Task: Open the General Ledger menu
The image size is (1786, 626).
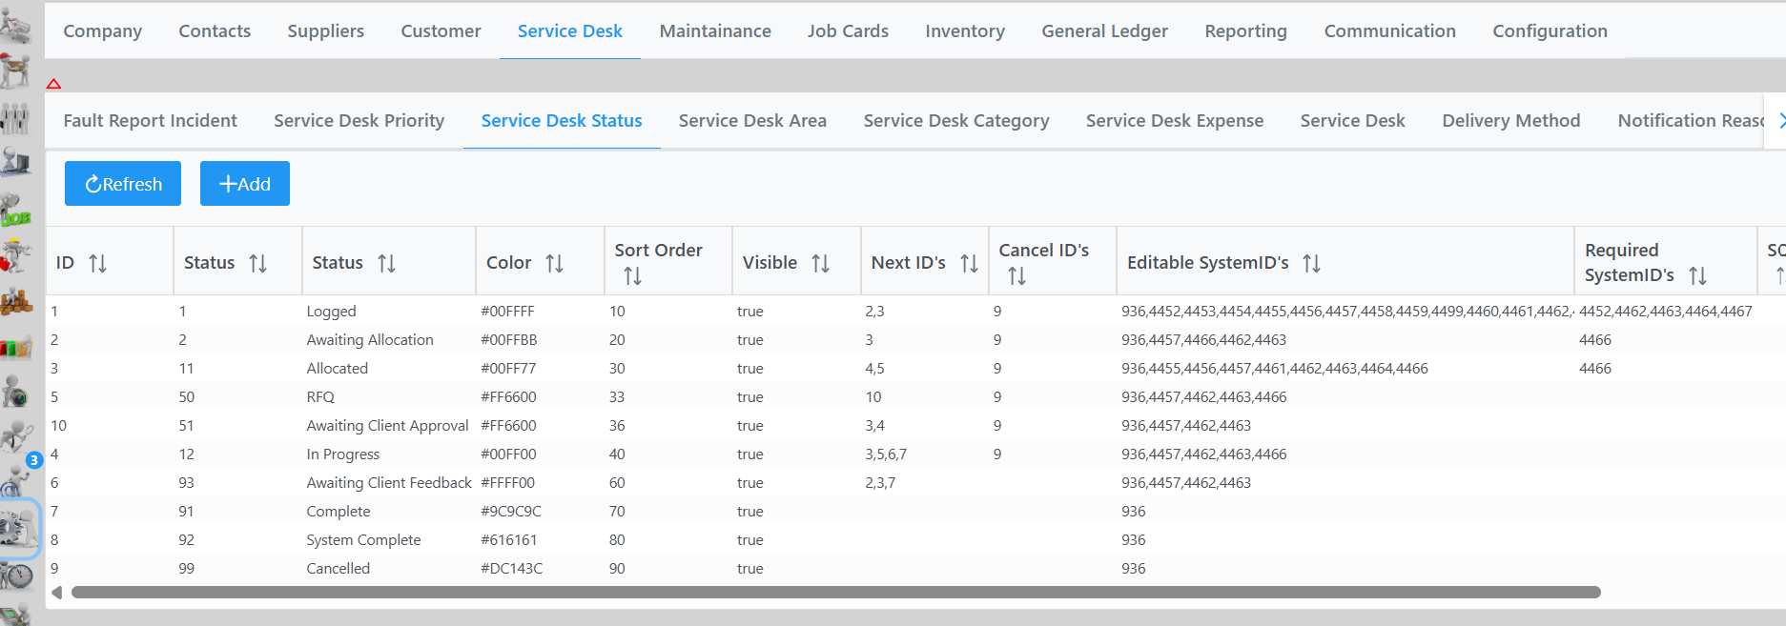Action: (1104, 31)
